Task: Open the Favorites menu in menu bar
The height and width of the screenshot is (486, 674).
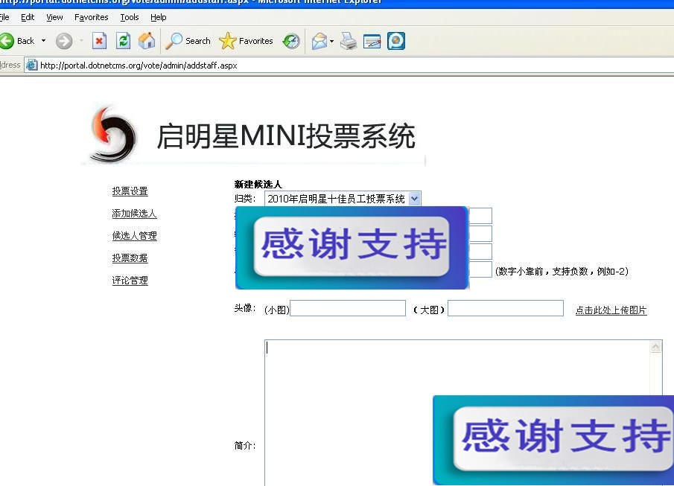Action: (x=91, y=17)
